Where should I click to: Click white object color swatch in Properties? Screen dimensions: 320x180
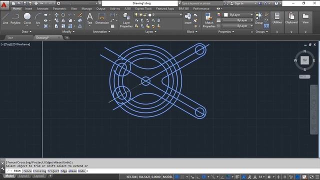[226, 15]
